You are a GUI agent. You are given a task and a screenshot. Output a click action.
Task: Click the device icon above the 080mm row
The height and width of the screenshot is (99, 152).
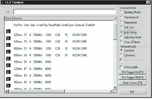[8, 52]
